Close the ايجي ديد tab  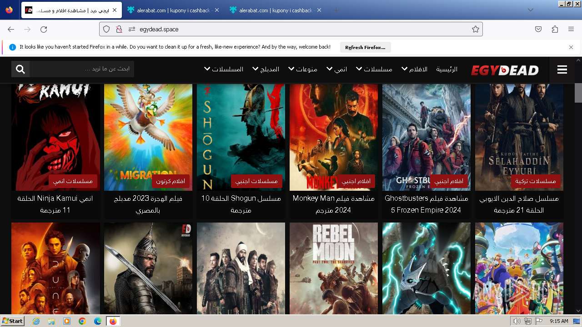[115, 10]
